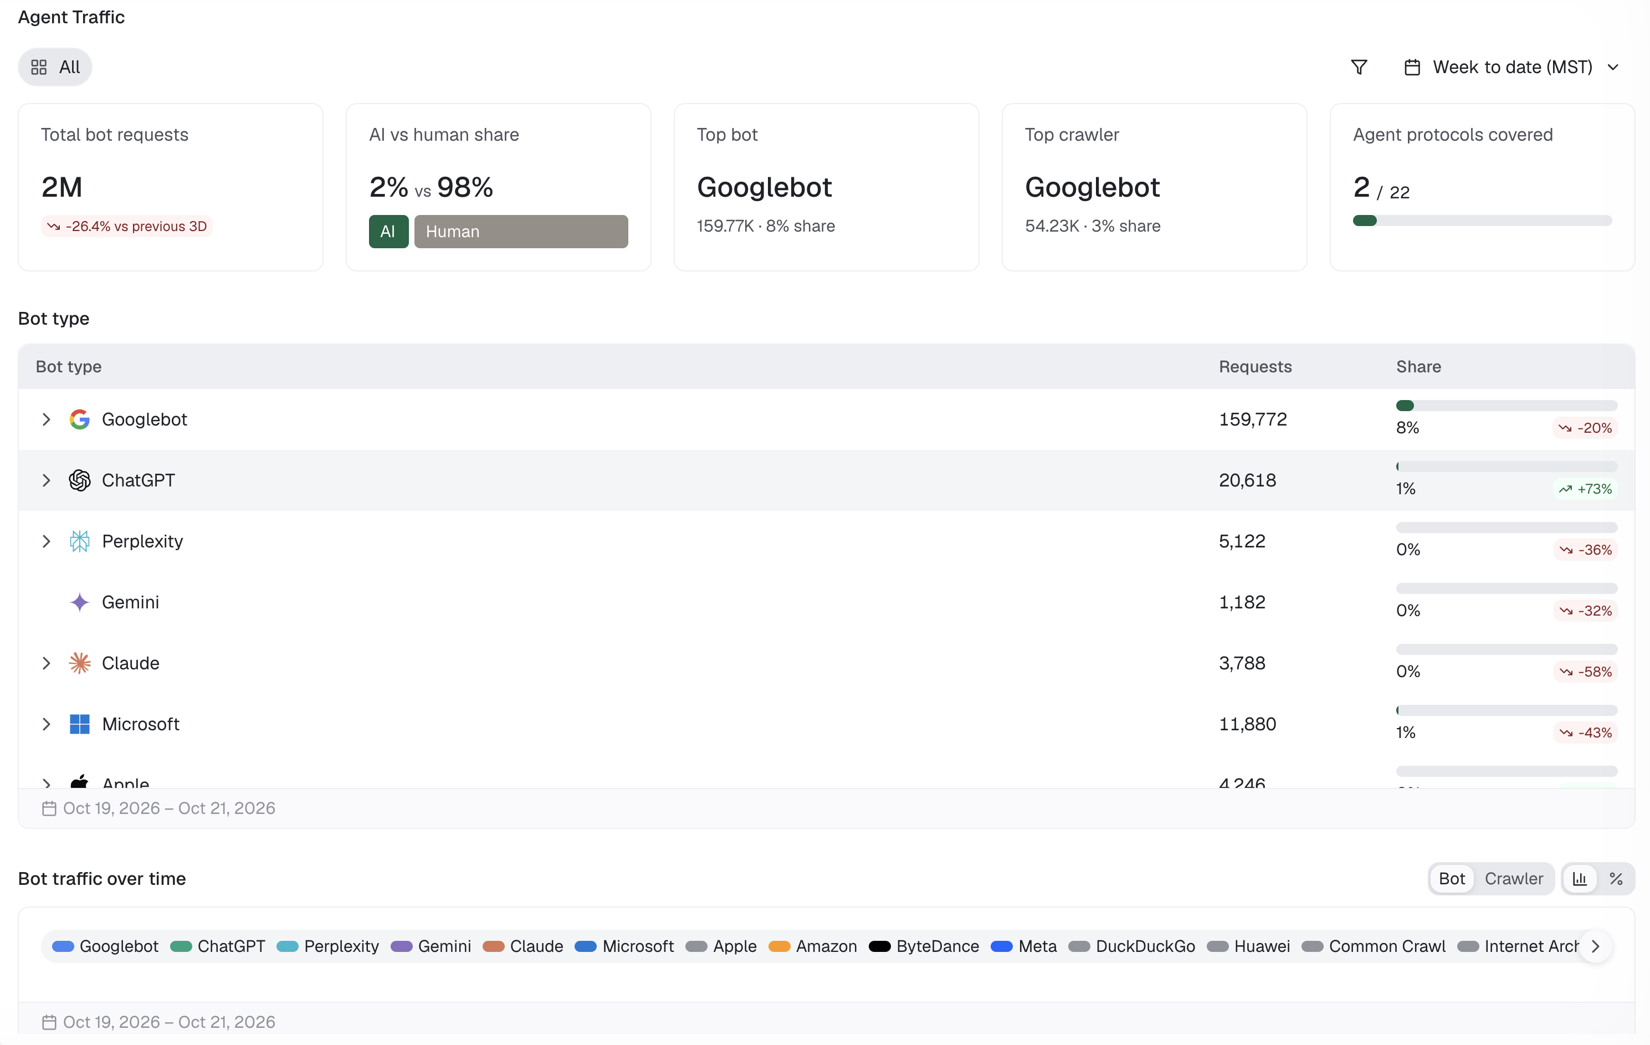Click the Gemini sparkle icon
1650x1045 pixels.
coord(79,602)
